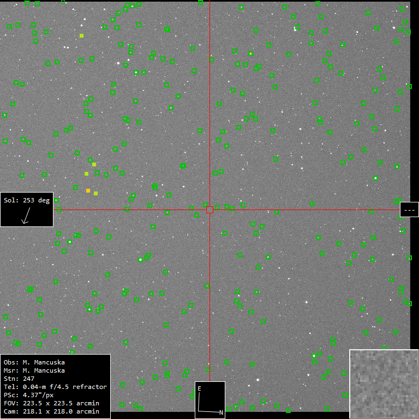Click the E compass label
The height and width of the screenshot is (419, 419).
pos(199,388)
